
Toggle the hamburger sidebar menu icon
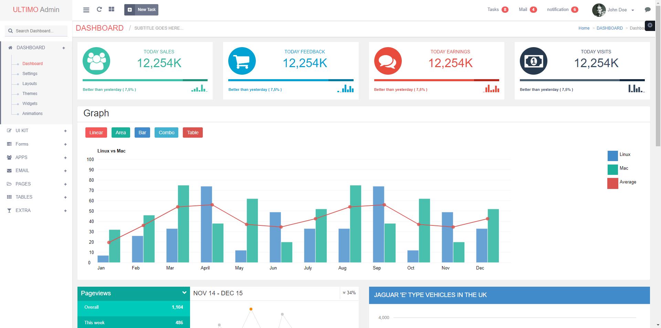86,10
